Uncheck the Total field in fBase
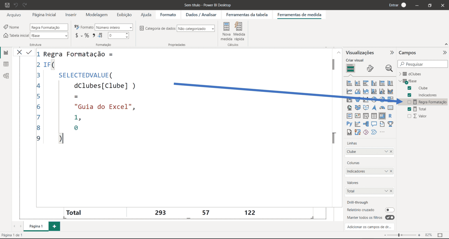The height and width of the screenshot is (239, 449). click(409, 109)
